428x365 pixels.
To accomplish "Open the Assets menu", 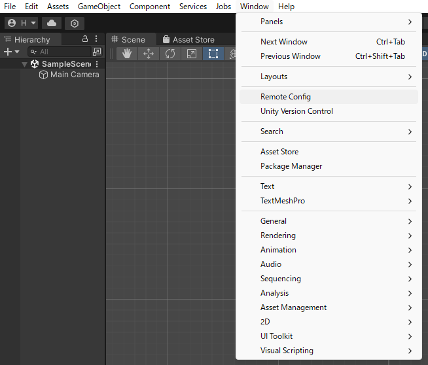I will 58,7.
